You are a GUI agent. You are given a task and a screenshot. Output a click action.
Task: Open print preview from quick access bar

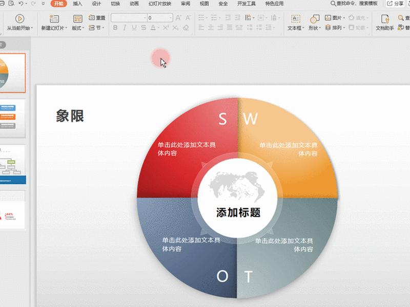pos(11,4)
